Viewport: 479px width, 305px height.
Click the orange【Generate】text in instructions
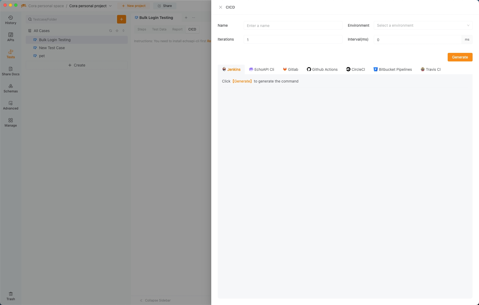pos(242,81)
